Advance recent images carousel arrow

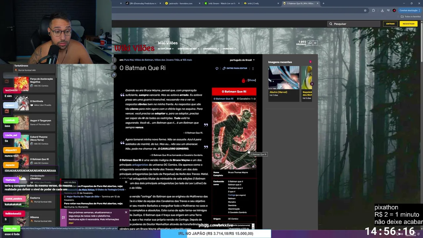[311, 84]
